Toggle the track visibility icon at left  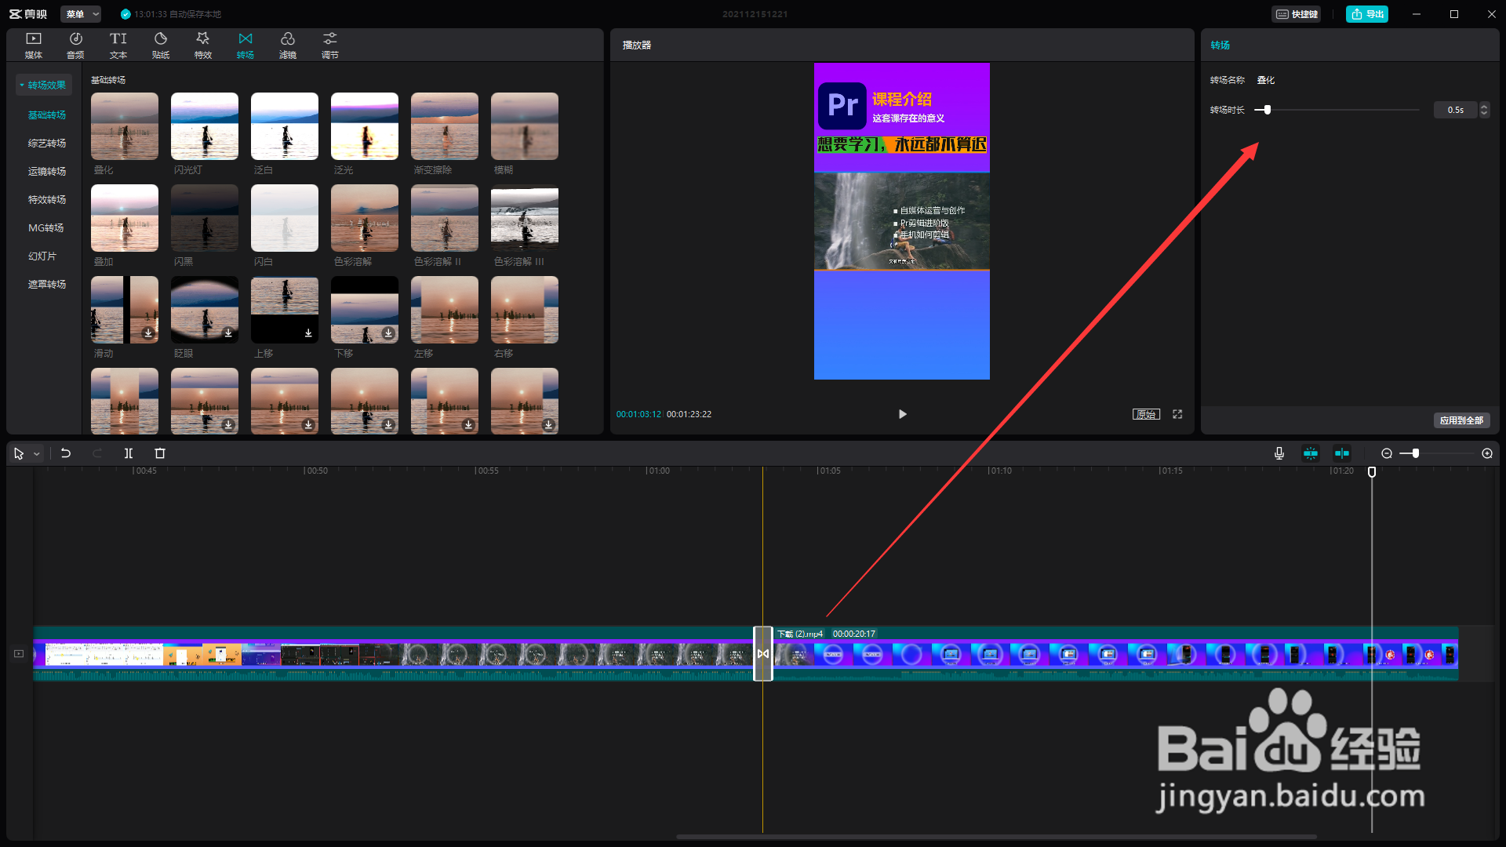pyautogui.click(x=19, y=653)
